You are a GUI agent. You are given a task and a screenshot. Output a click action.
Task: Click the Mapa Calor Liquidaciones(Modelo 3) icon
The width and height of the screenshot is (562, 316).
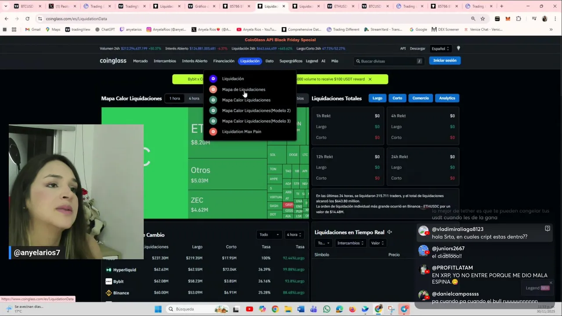tap(213, 121)
